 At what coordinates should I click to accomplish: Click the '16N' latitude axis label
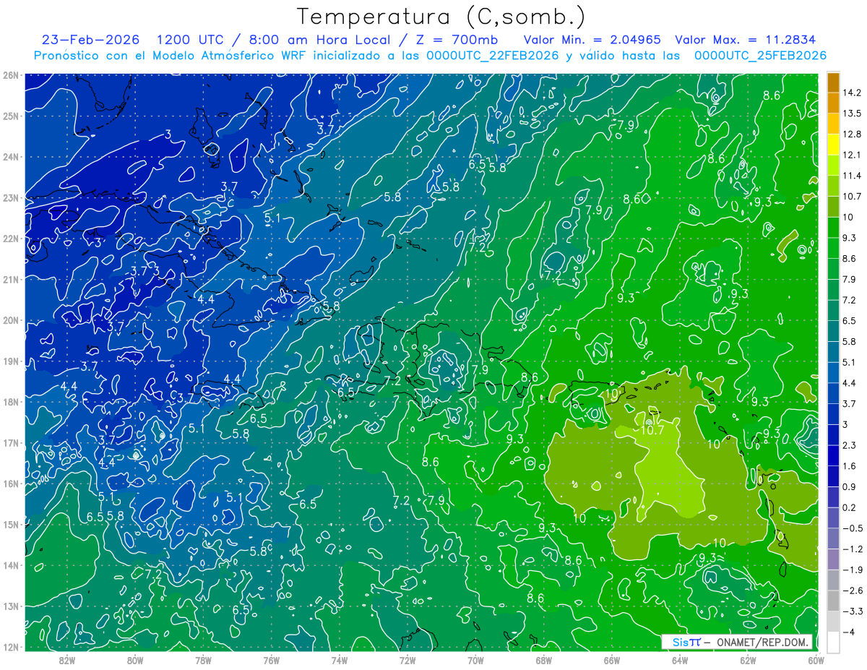pyautogui.click(x=10, y=484)
